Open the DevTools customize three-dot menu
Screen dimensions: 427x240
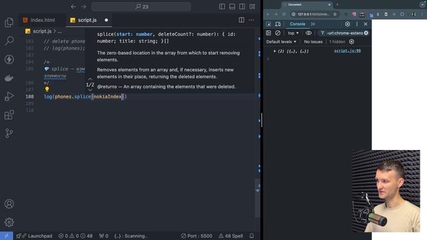357,24
